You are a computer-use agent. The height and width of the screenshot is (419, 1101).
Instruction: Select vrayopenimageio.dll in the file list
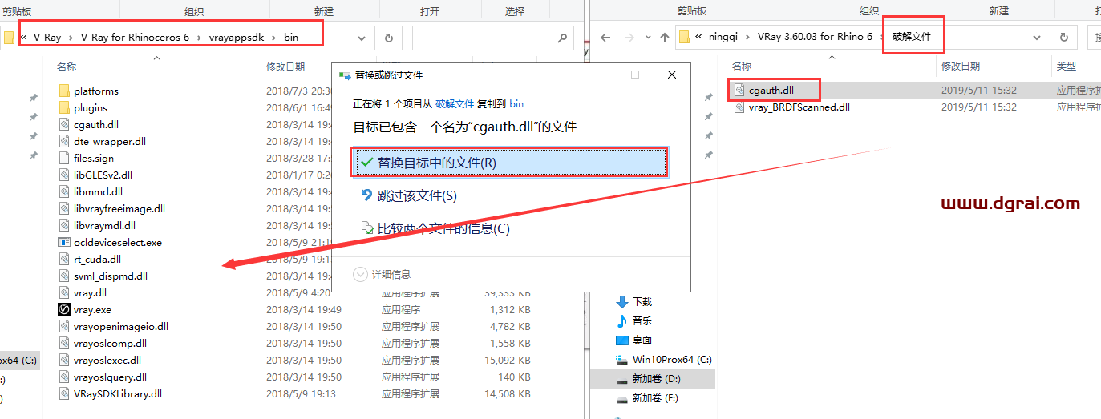120,327
